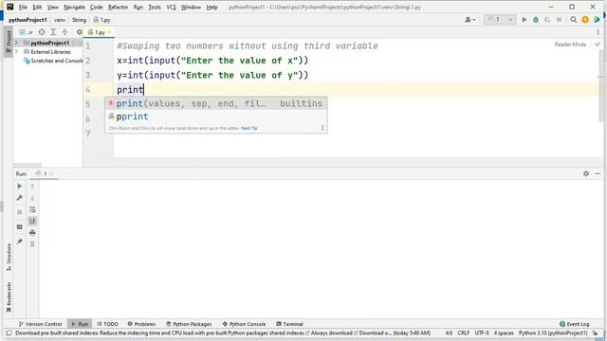Image resolution: width=607 pixels, height=341 pixels.
Task: Start the Debug bug icon
Action: tap(536, 19)
